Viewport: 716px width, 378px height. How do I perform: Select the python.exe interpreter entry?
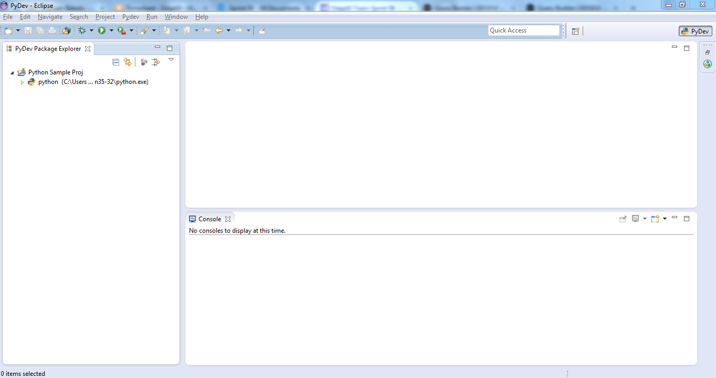click(x=93, y=82)
